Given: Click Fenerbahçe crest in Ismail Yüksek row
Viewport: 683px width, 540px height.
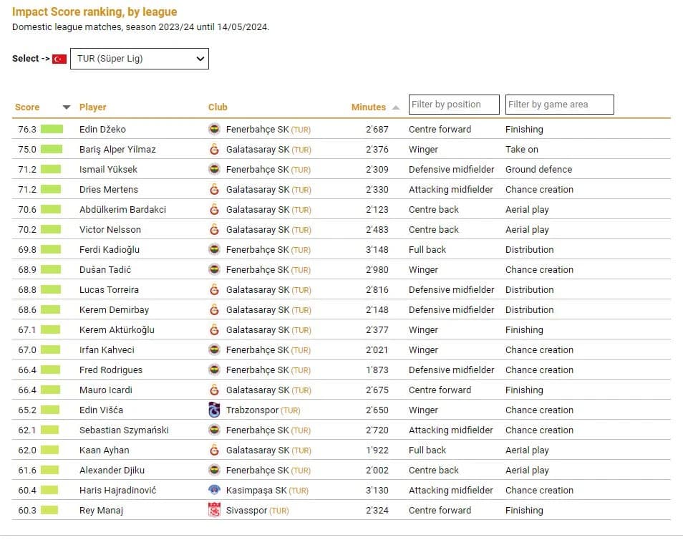Looking at the screenshot, I should tap(214, 170).
